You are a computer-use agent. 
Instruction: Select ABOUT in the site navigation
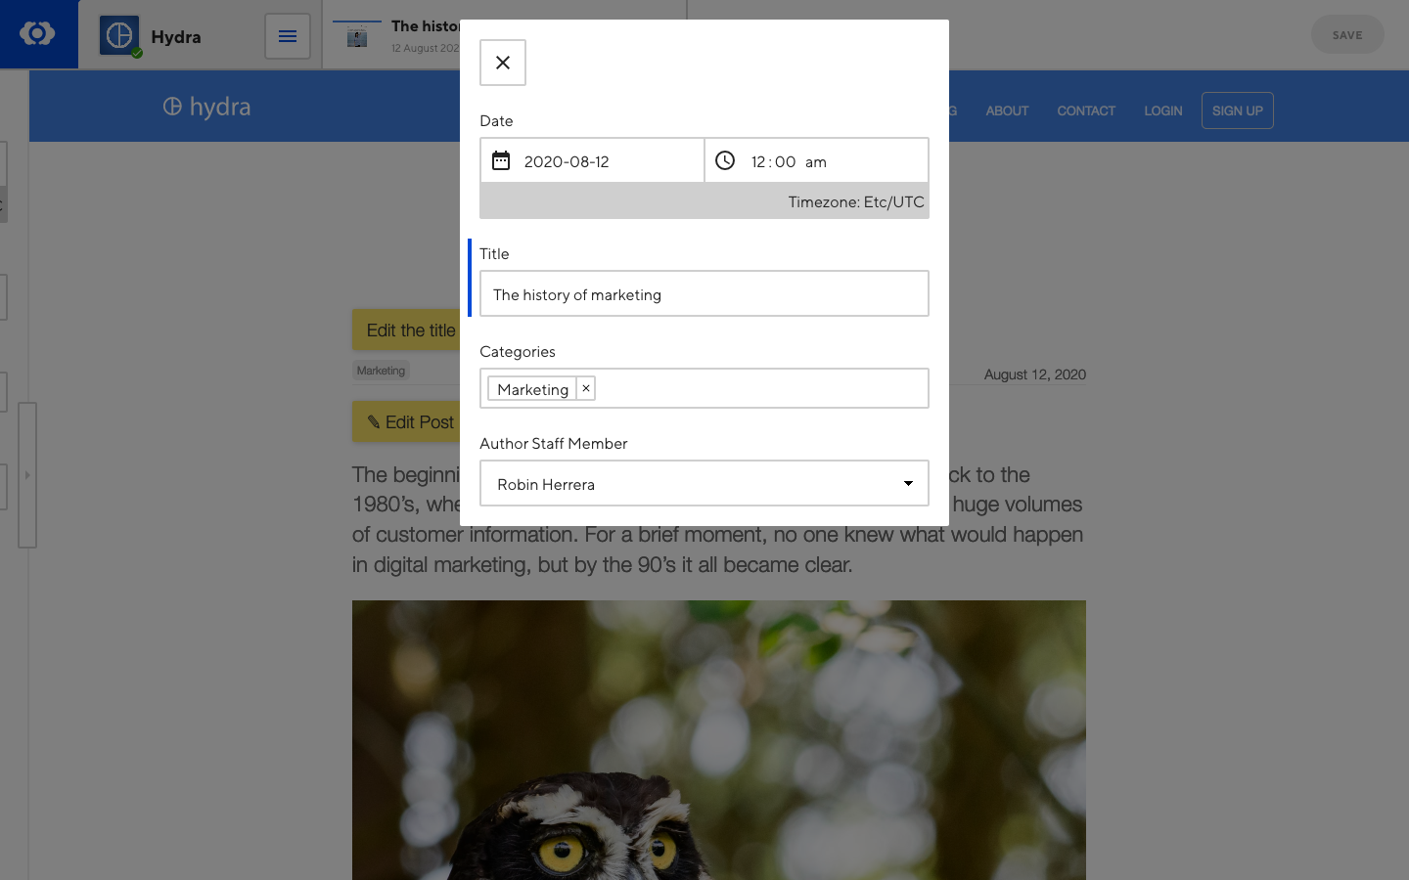(1007, 110)
